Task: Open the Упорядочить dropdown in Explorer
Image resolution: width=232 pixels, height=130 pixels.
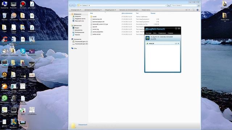Action: coord(76,10)
